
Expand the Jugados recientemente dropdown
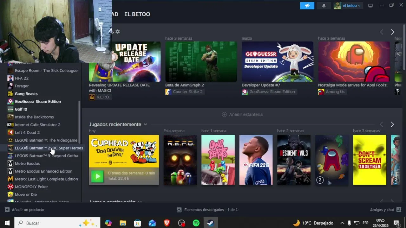(145, 124)
